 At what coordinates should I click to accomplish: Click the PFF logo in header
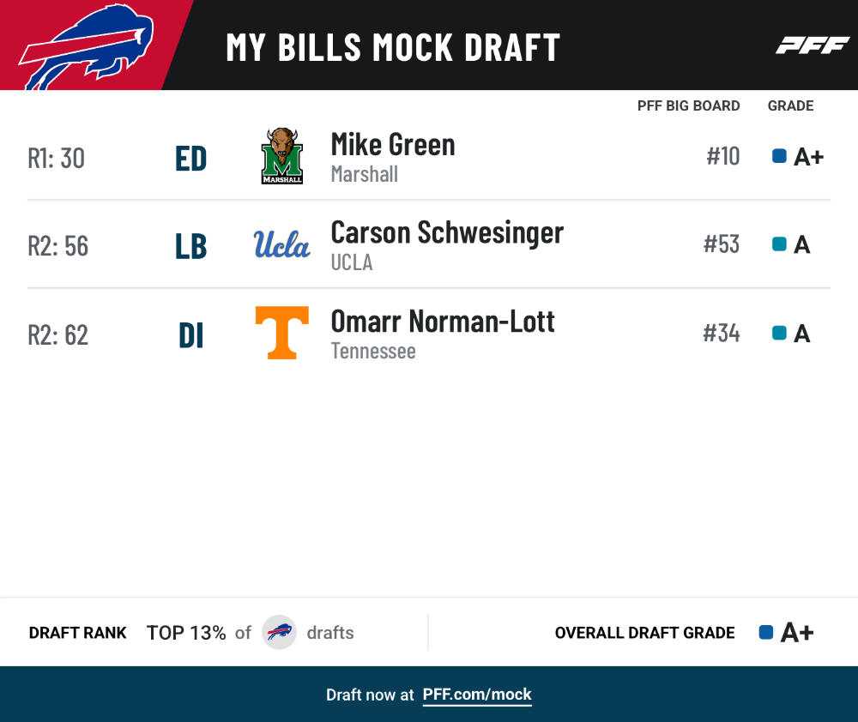(812, 45)
